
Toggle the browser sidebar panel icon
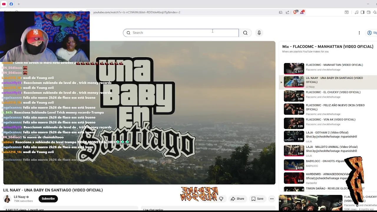(363, 12)
